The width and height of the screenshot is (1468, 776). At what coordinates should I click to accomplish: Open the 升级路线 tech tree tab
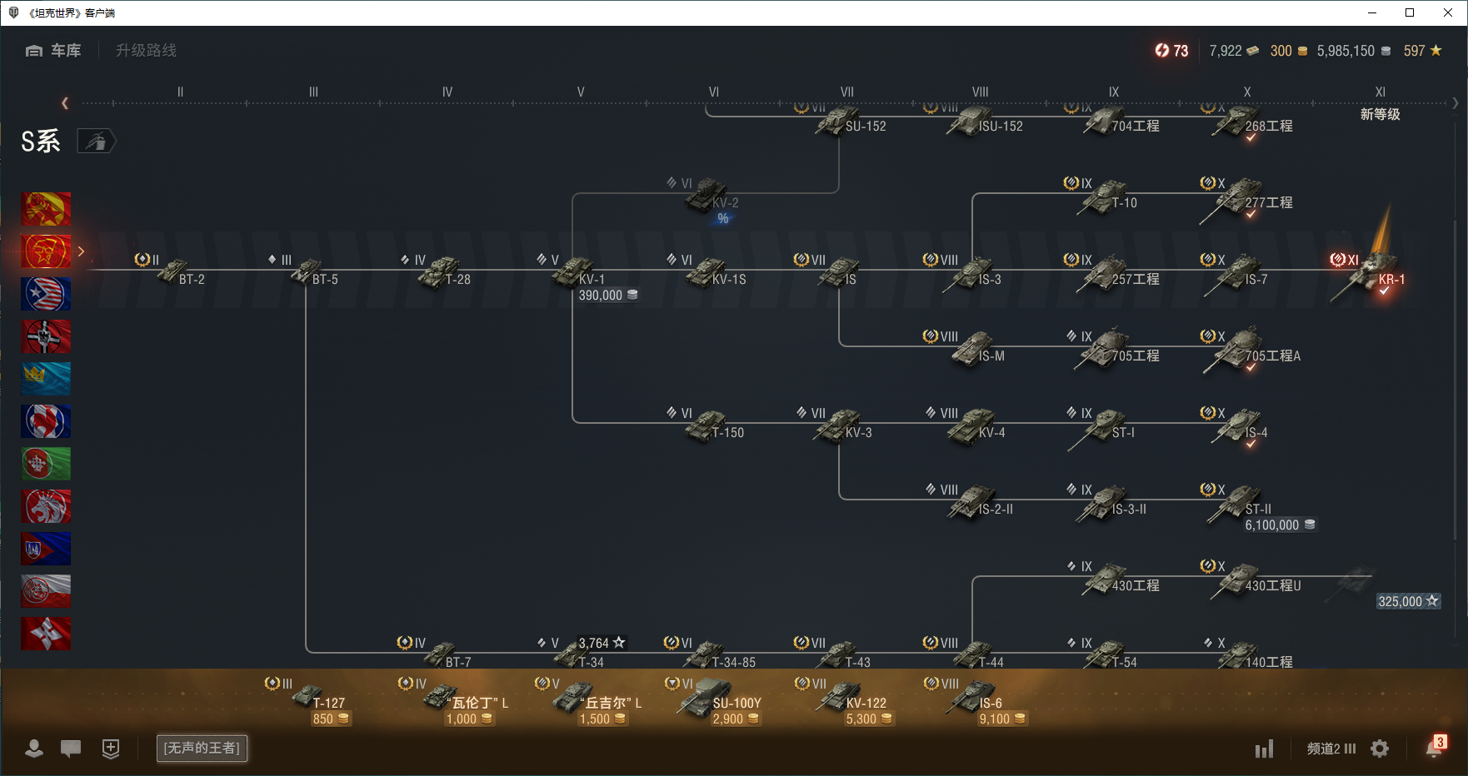(x=146, y=51)
